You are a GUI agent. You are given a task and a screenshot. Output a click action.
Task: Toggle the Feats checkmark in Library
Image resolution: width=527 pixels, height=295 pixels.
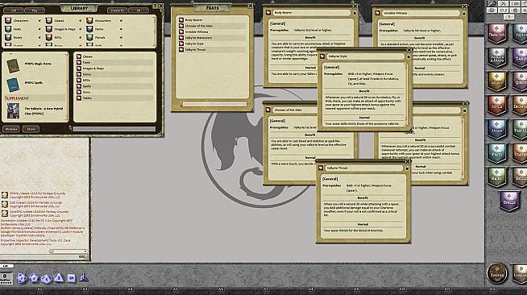[39, 29]
